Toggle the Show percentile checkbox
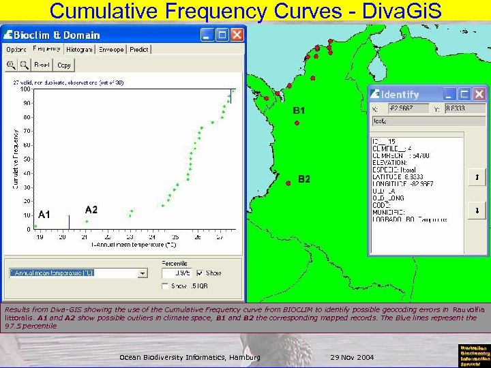This screenshot has height=368, width=491. (x=199, y=273)
